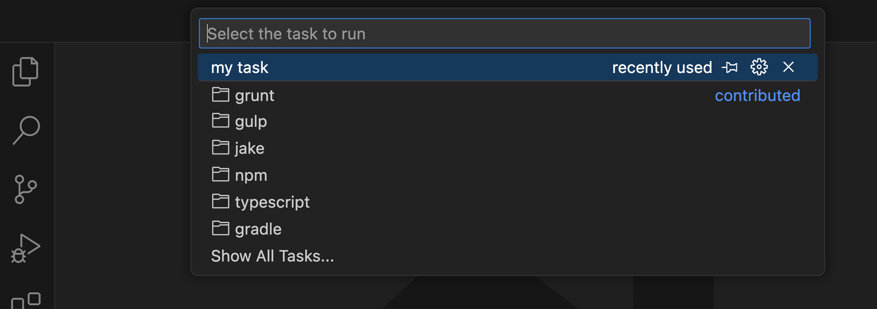Select the Search magnifier icon
877x309 pixels.
pos(26,129)
